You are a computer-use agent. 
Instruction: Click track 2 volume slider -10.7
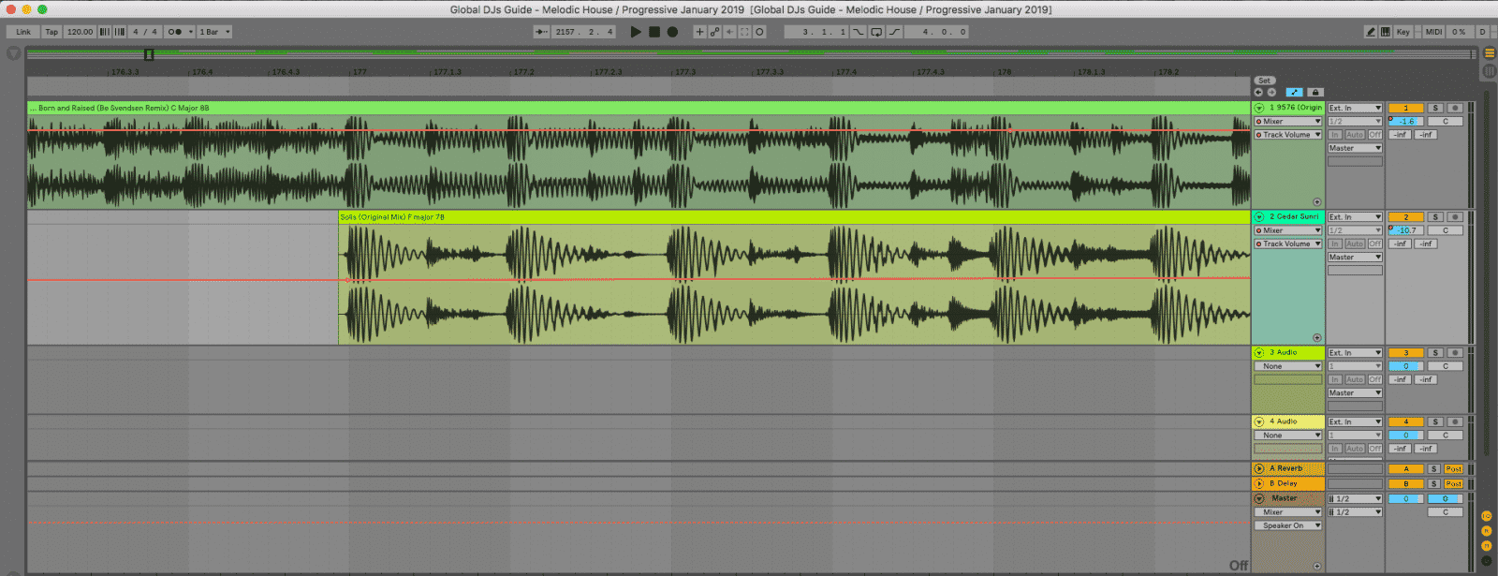coord(1405,230)
